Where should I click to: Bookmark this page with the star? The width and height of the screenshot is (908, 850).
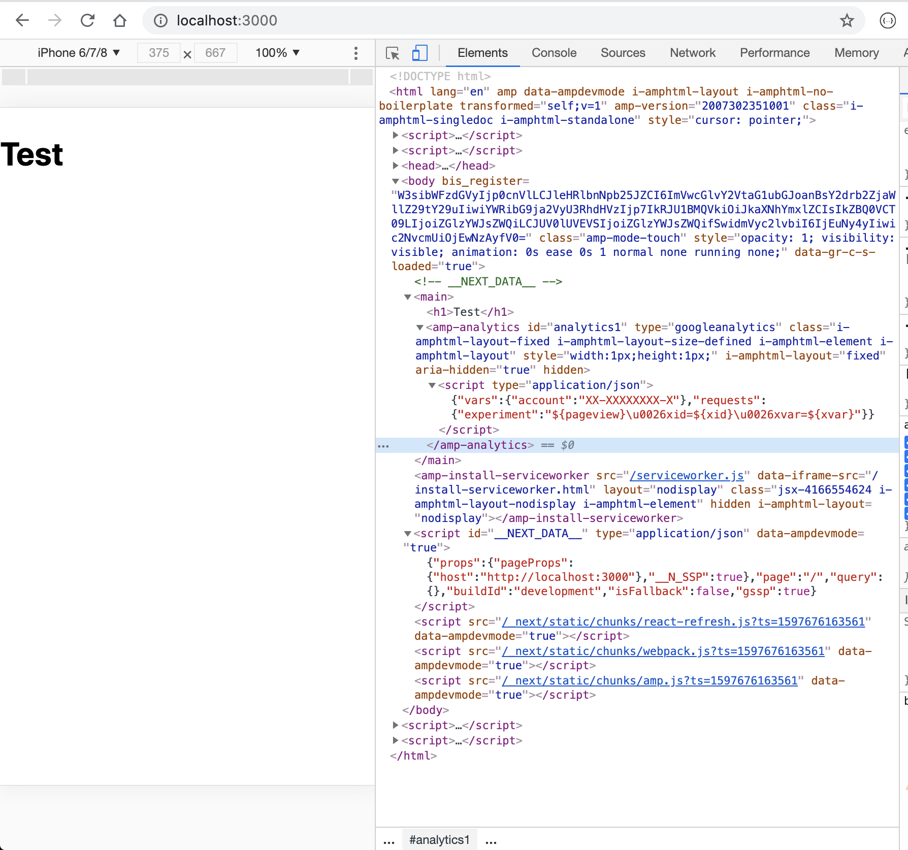[847, 20]
